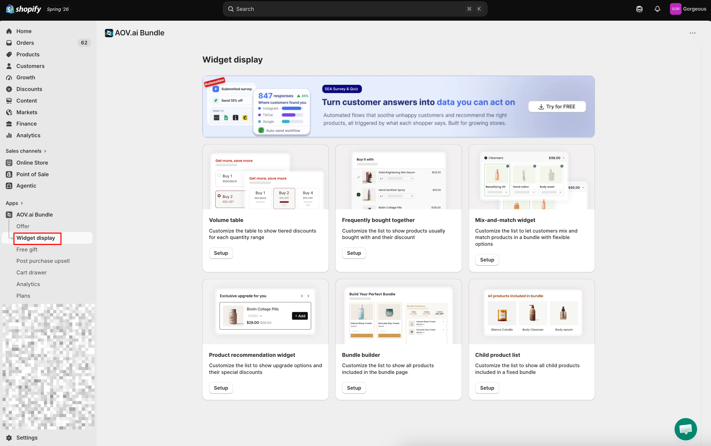
Task: Click the Volume table preview thumbnail
Action: point(265,177)
